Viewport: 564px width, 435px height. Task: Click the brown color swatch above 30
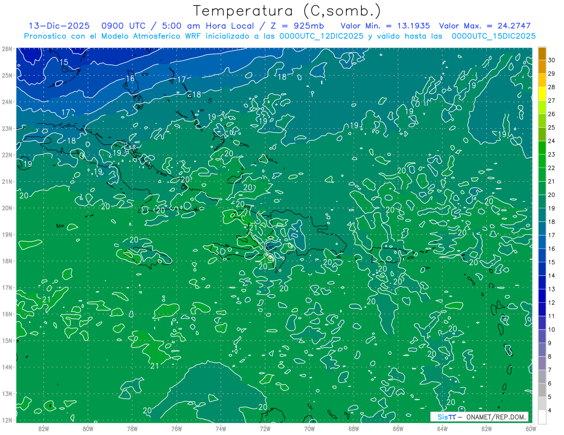point(542,53)
